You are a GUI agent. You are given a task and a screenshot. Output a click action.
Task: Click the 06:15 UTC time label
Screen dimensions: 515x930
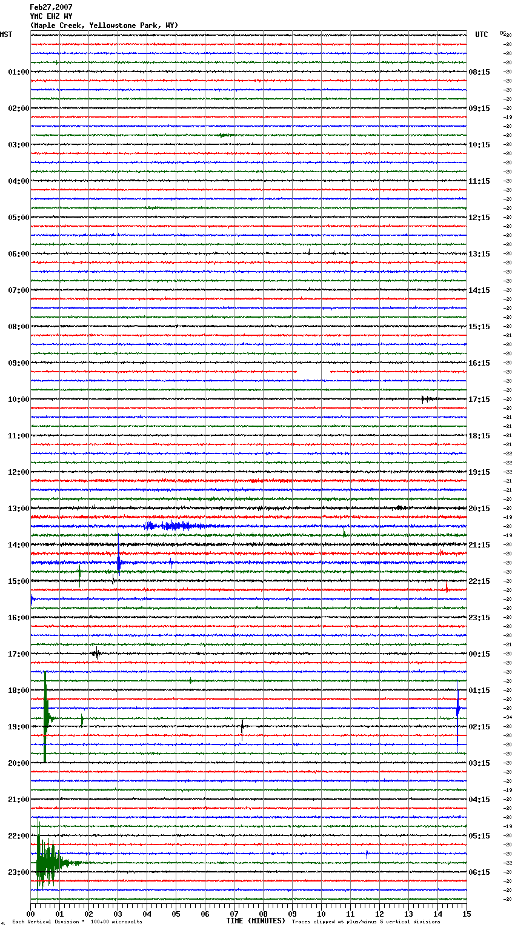point(479,872)
